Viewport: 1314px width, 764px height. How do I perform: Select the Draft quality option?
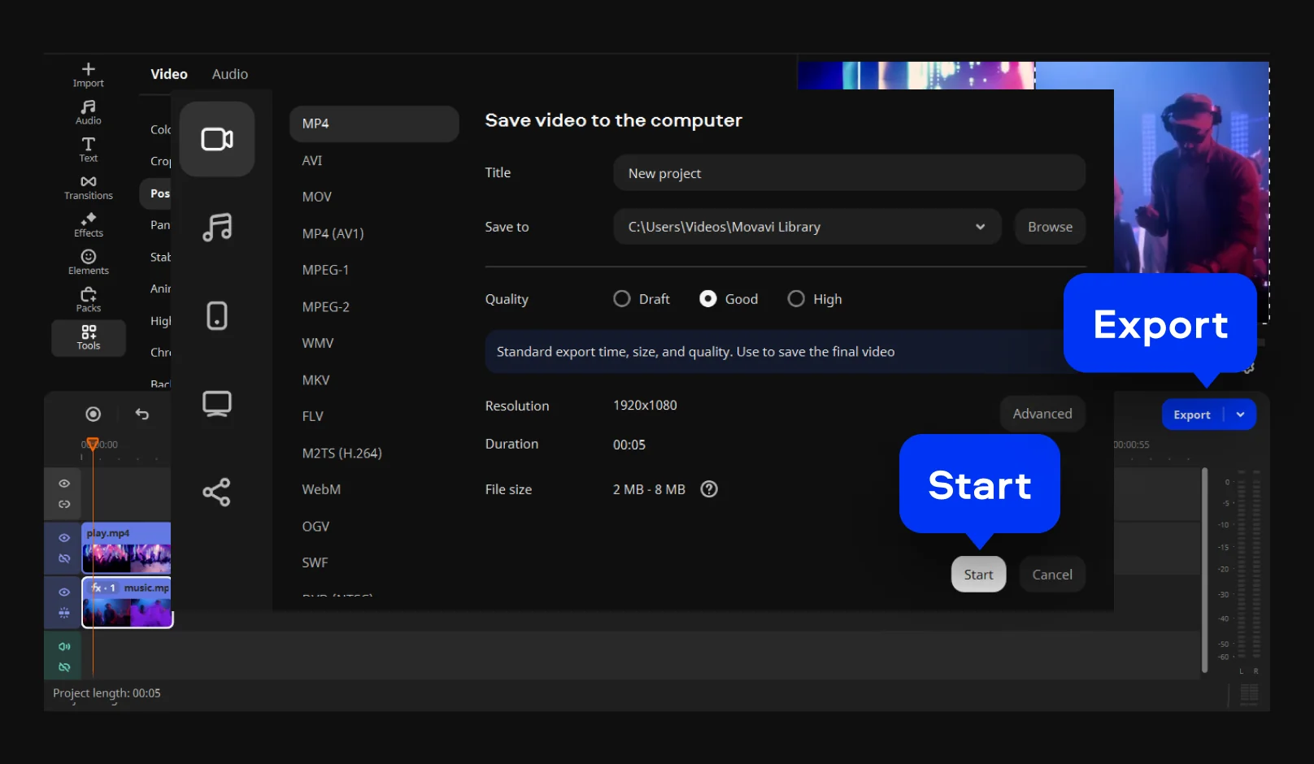coord(622,299)
